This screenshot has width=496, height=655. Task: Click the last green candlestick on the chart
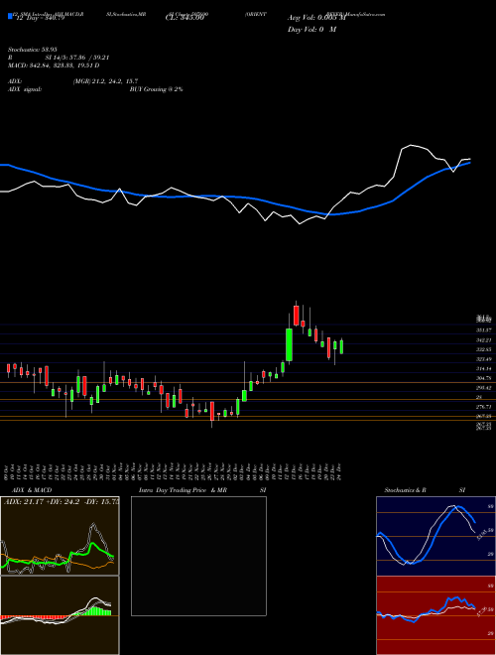coord(341,347)
